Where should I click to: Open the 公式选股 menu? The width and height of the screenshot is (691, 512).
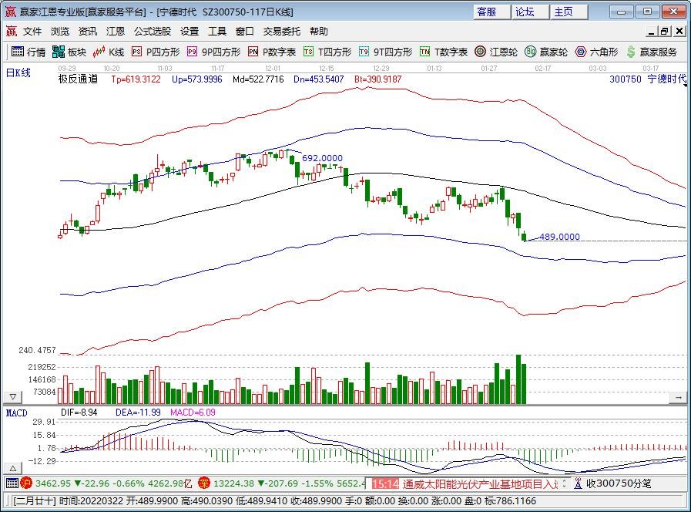(153, 32)
